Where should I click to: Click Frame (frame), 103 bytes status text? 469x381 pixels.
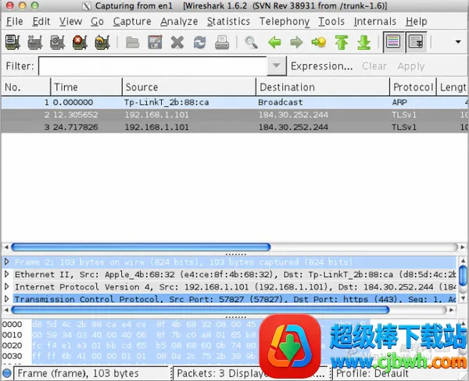(78, 373)
